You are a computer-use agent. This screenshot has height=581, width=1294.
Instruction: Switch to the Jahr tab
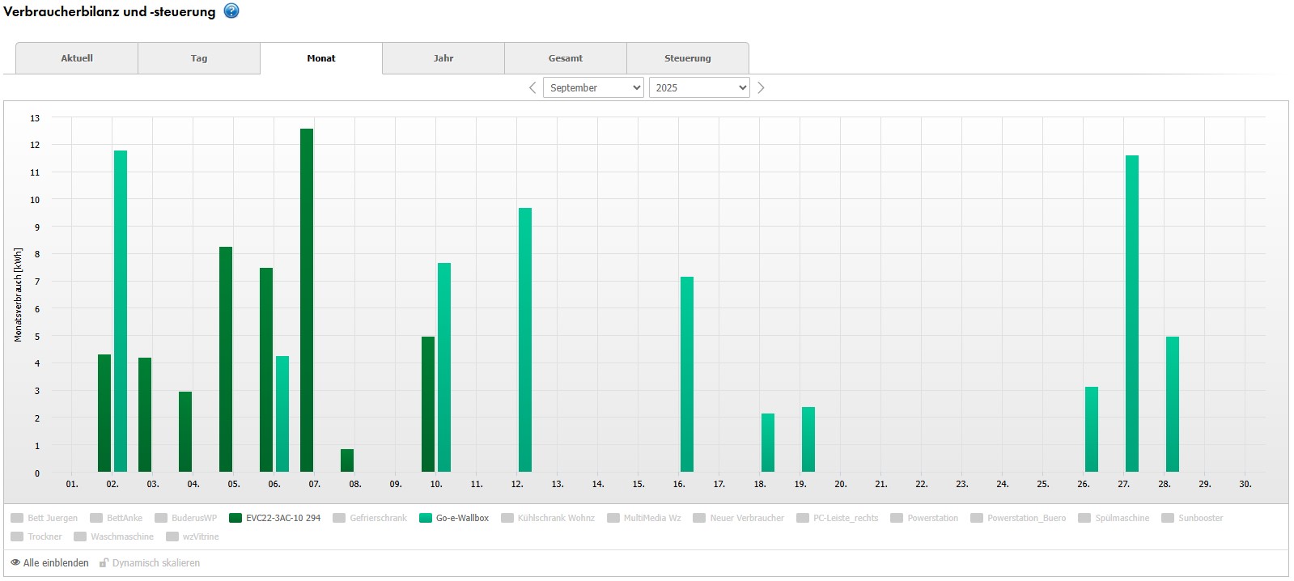tap(443, 58)
